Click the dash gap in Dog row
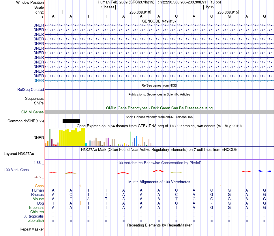Image resolution: width=274 pixels, height=236 pixels. click(x=212, y=203)
